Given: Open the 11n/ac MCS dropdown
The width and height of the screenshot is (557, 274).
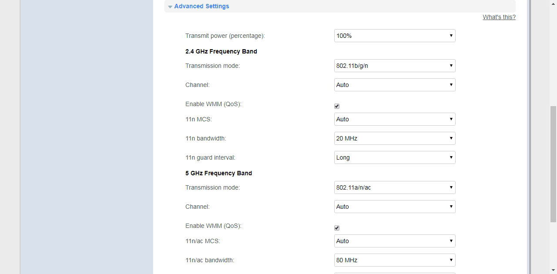Looking at the screenshot, I should pyautogui.click(x=394, y=241).
